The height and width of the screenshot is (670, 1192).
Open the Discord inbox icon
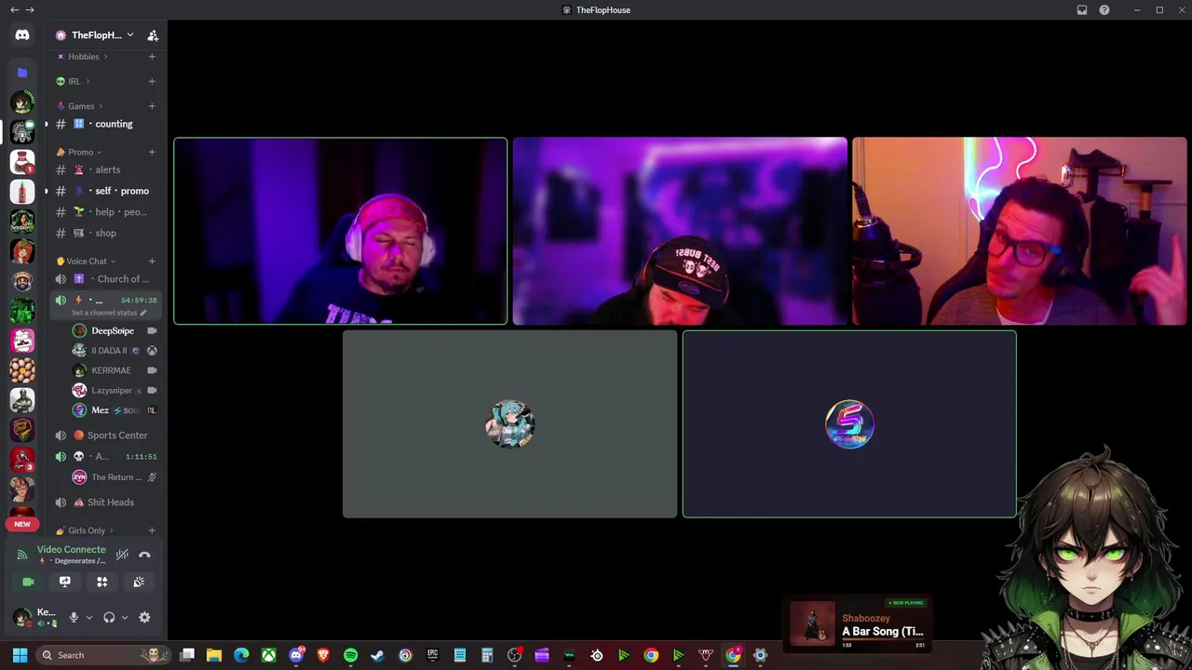pos(1082,10)
